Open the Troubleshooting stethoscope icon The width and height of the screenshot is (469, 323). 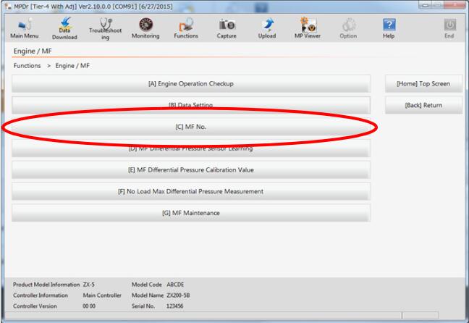[105, 29]
